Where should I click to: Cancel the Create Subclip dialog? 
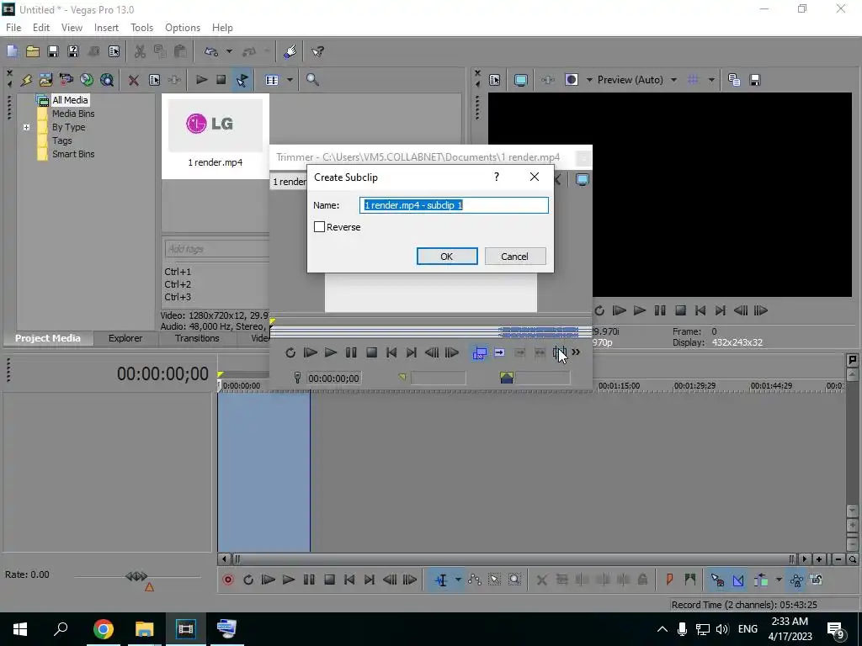514,257
